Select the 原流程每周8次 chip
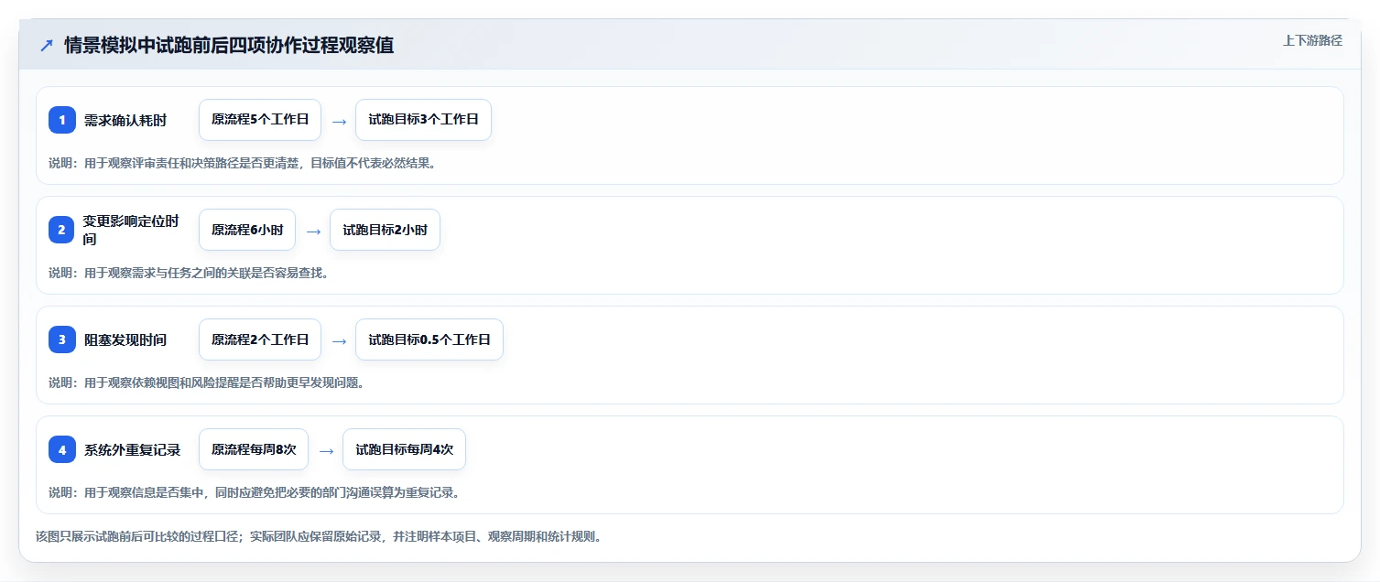1380x582 pixels. 254,449
